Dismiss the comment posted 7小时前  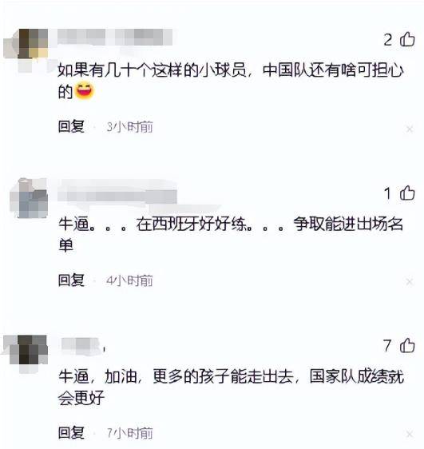tap(410, 434)
